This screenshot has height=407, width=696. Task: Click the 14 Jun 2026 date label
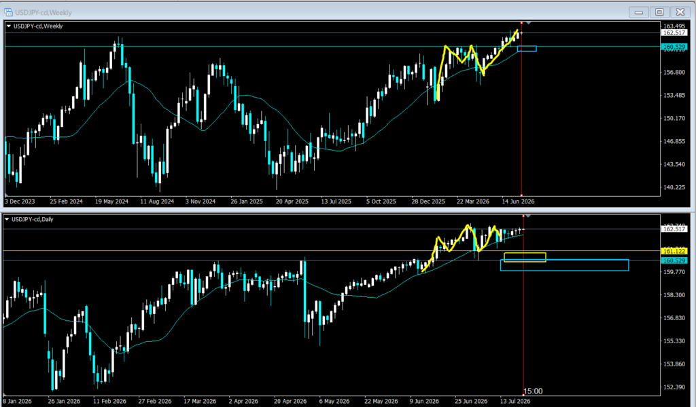pyautogui.click(x=518, y=201)
